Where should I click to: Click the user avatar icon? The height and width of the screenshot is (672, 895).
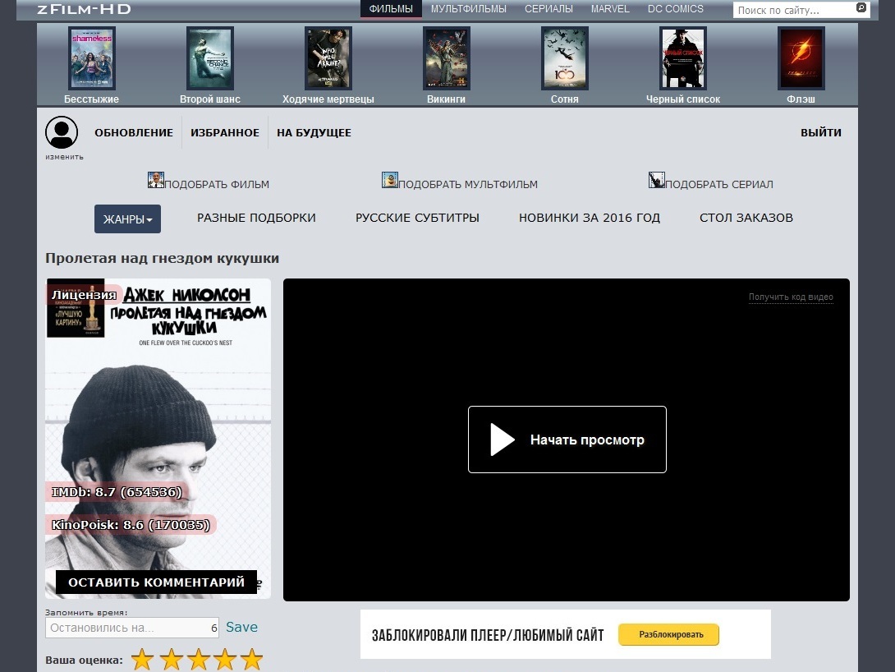point(62,132)
